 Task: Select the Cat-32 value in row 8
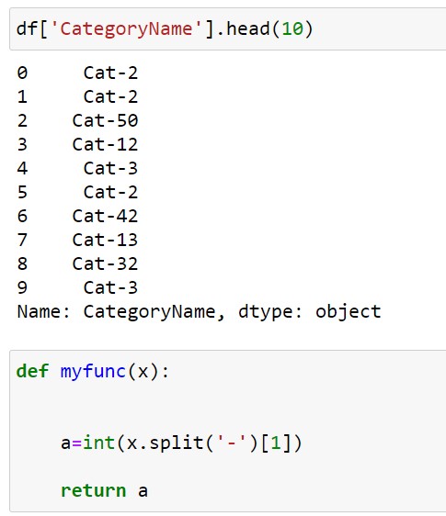(105, 264)
